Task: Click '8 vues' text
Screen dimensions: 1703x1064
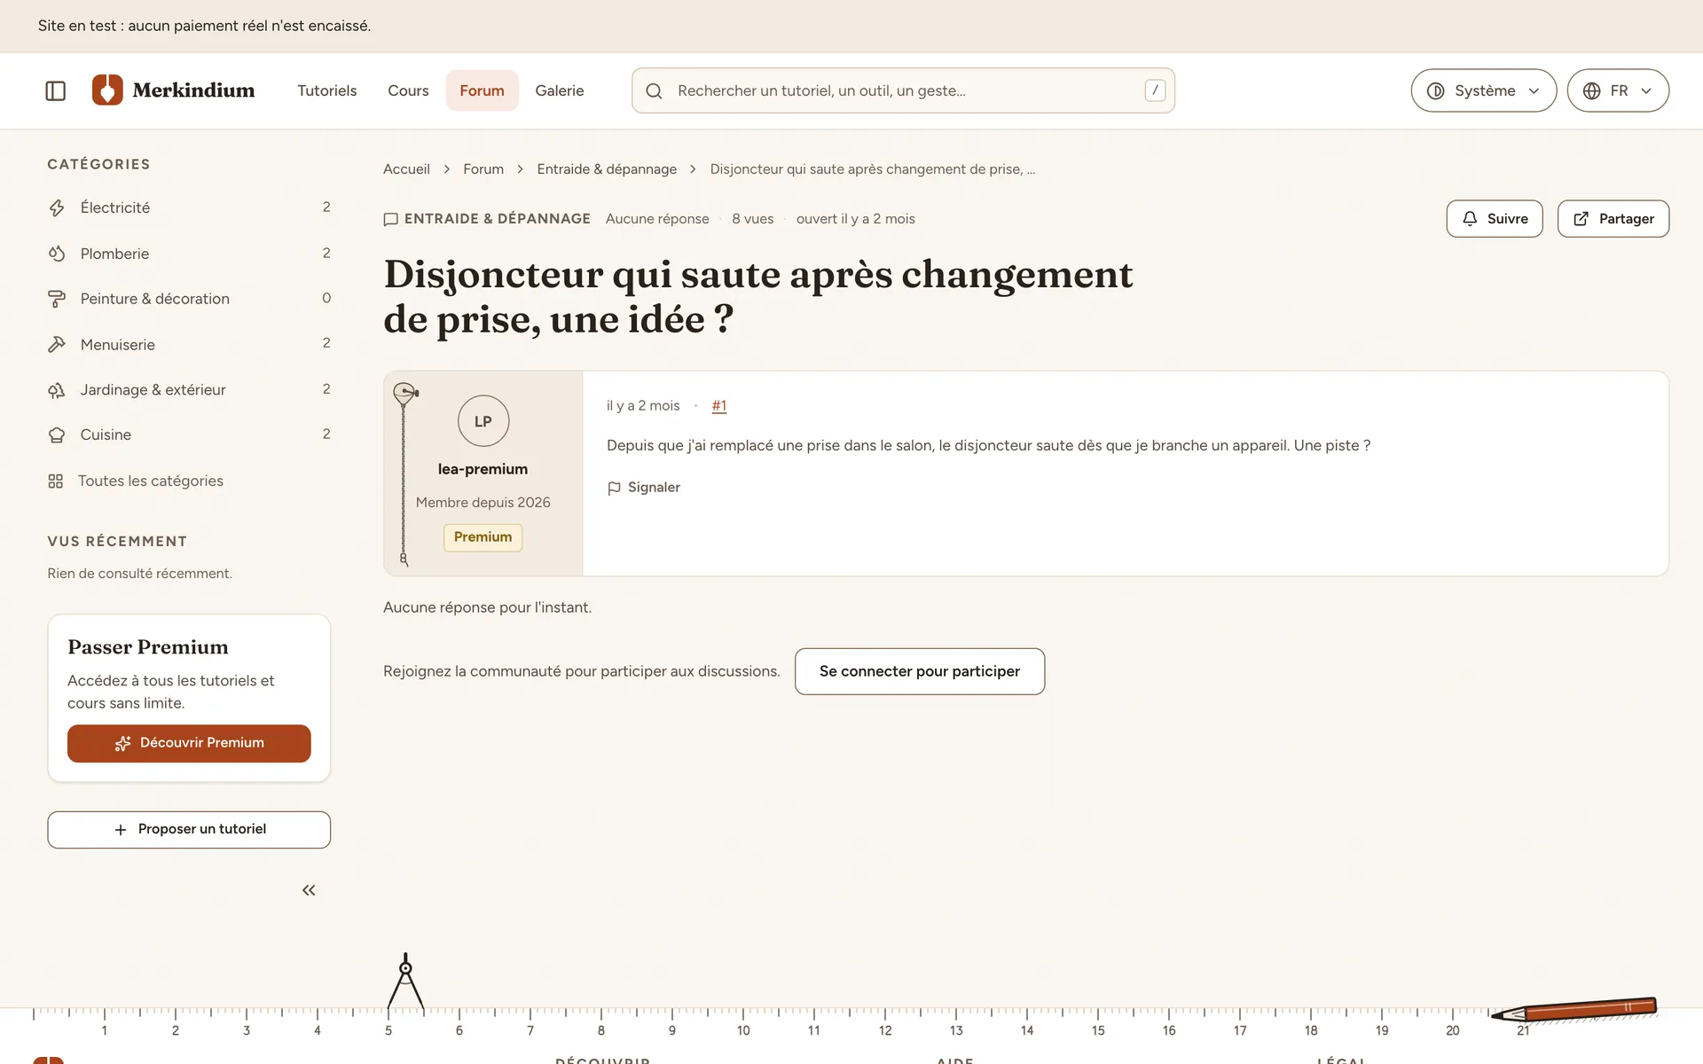Action: [x=752, y=219]
